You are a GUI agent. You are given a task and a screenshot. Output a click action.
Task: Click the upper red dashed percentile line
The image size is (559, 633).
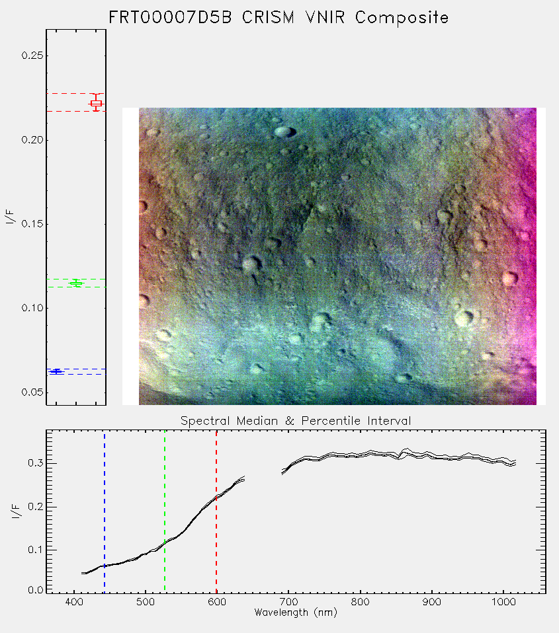coord(76,94)
